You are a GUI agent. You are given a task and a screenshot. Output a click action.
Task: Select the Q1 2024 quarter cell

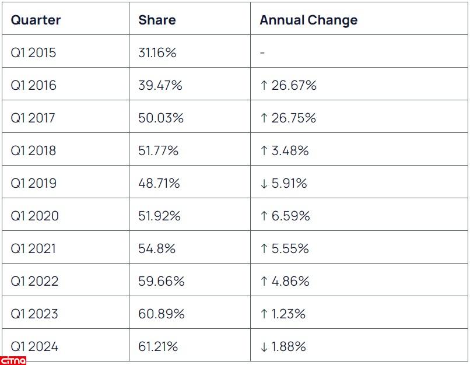(34, 347)
